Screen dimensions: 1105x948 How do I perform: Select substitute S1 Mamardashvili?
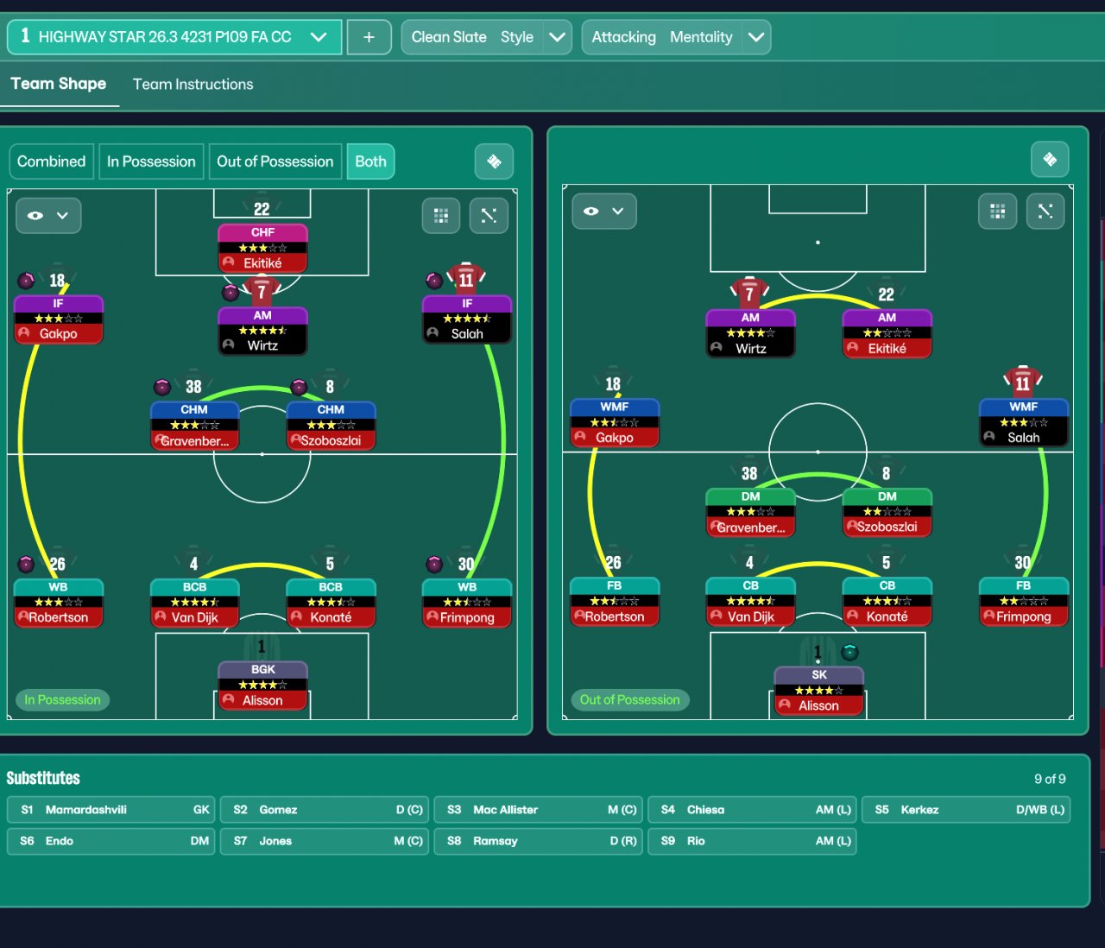pyautogui.click(x=110, y=810)
